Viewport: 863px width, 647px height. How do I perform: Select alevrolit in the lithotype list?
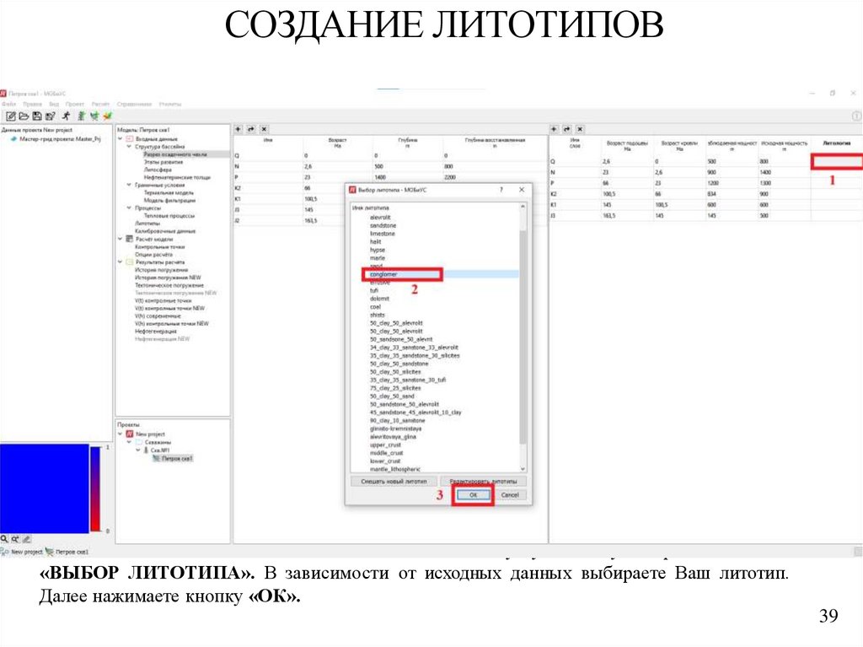(x=380, y=217)
